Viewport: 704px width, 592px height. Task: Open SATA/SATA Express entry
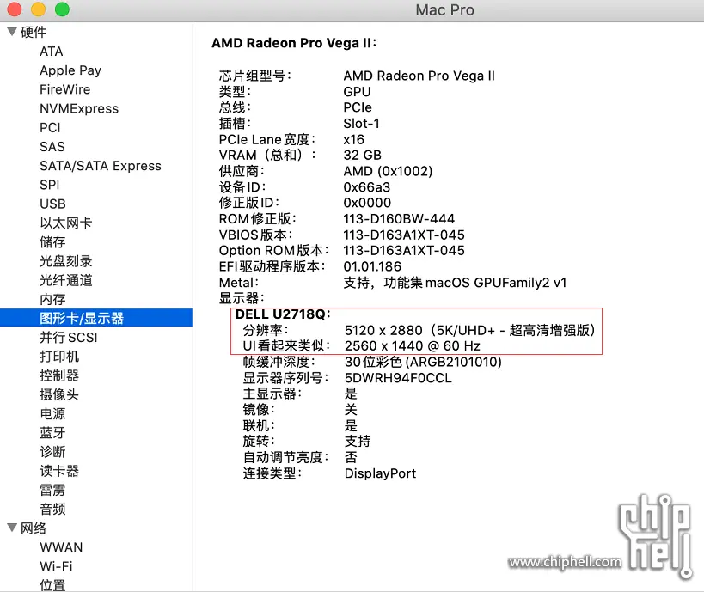click(x=100, y=166)
